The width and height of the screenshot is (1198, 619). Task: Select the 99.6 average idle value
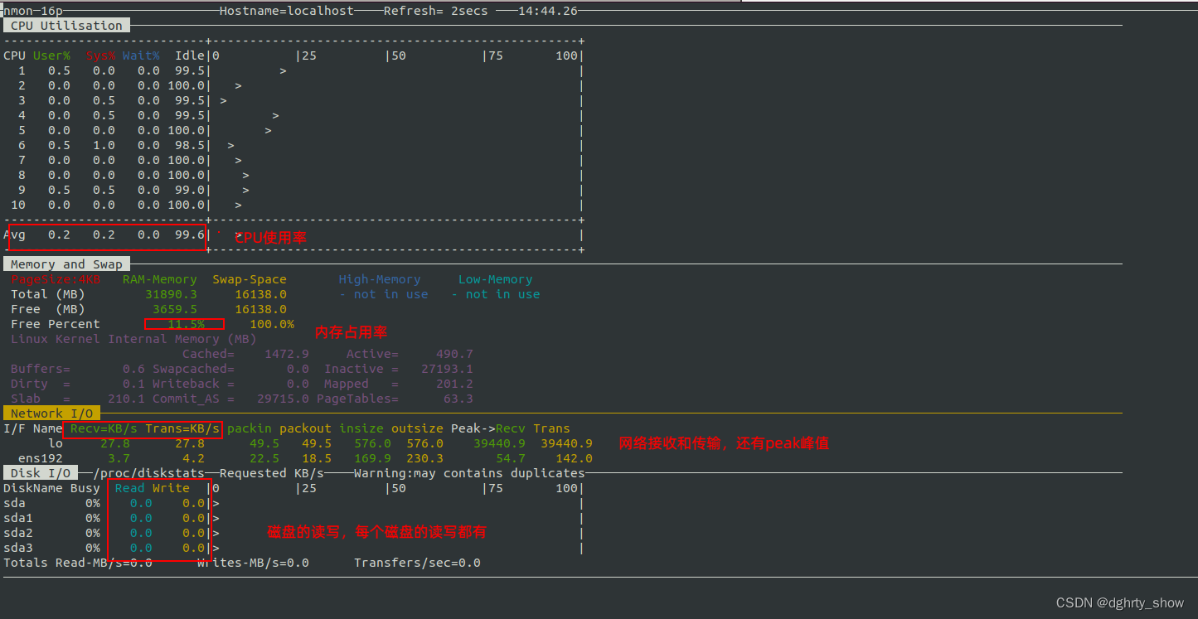(x=189, y=235)
